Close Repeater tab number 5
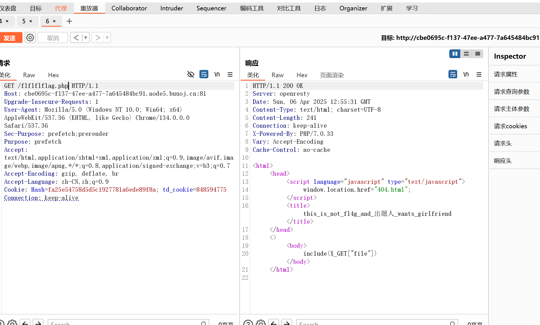540x325 pixels. click(x=31, y=21)
